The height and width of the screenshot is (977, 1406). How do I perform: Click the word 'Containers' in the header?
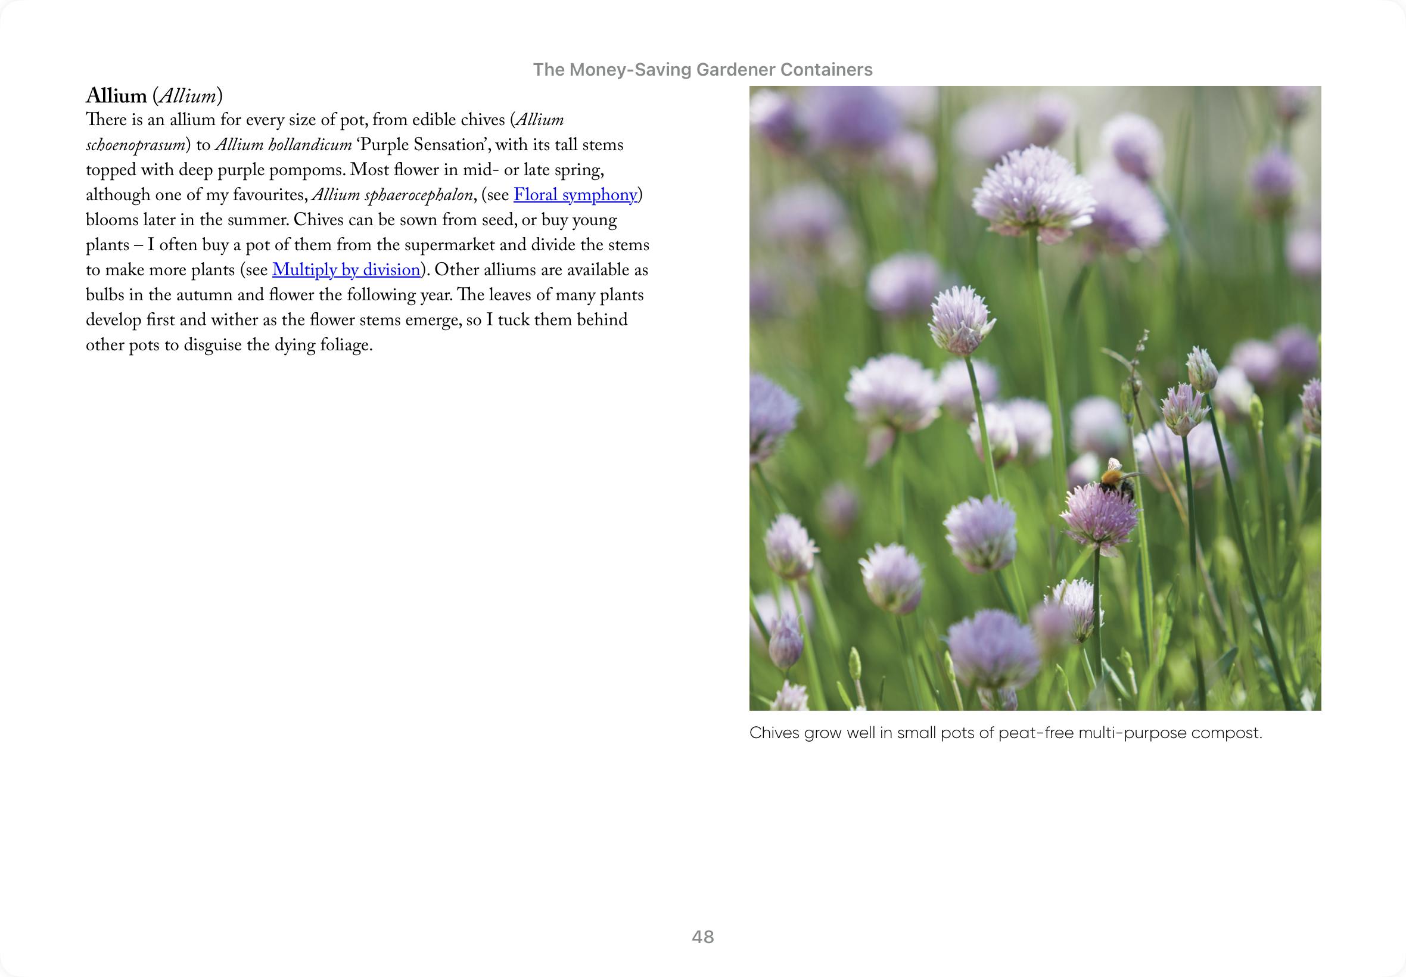pos(826,70)
